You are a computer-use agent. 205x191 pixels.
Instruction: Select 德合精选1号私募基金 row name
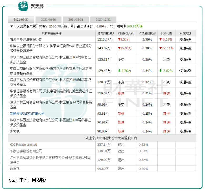50,160
